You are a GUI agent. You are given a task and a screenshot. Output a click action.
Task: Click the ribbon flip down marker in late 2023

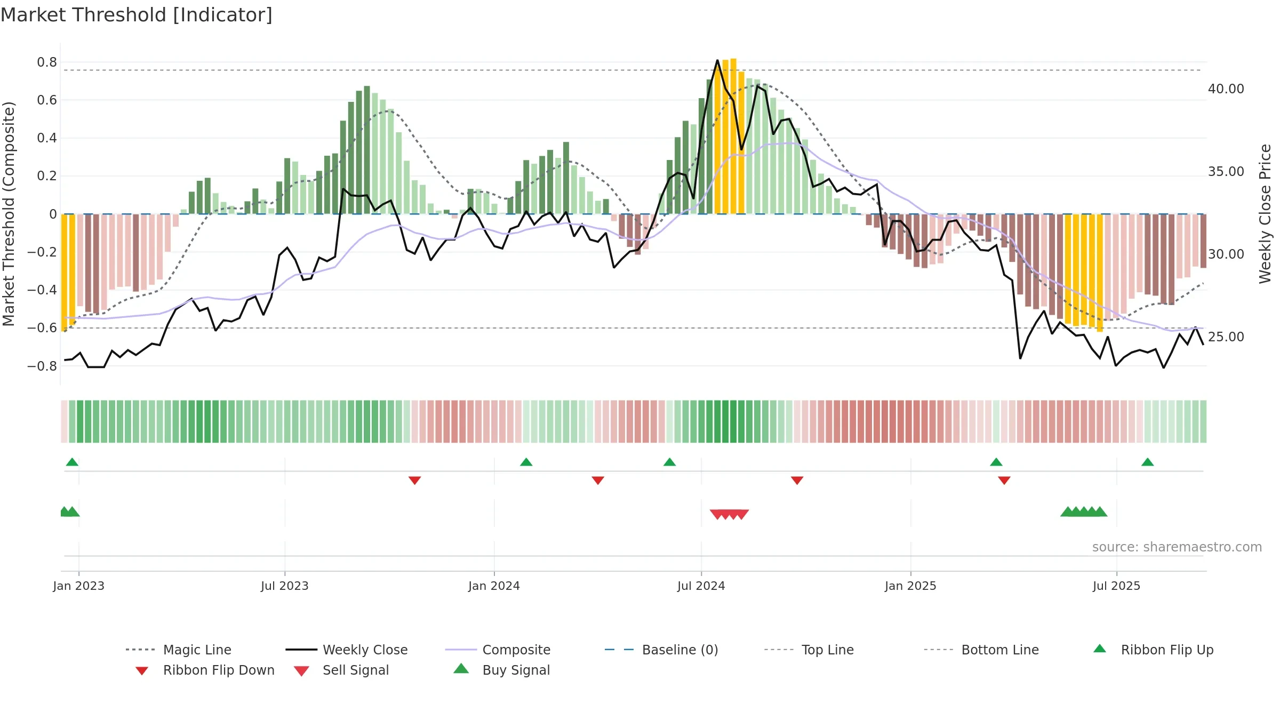[414, 481]
